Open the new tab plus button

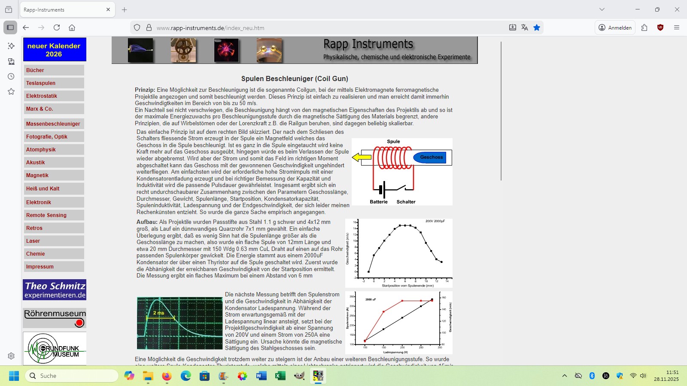click(125, 9)
